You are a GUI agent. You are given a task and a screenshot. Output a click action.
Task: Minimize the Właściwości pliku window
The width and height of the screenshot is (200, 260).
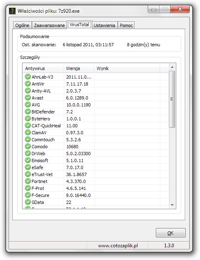(154, 9)
